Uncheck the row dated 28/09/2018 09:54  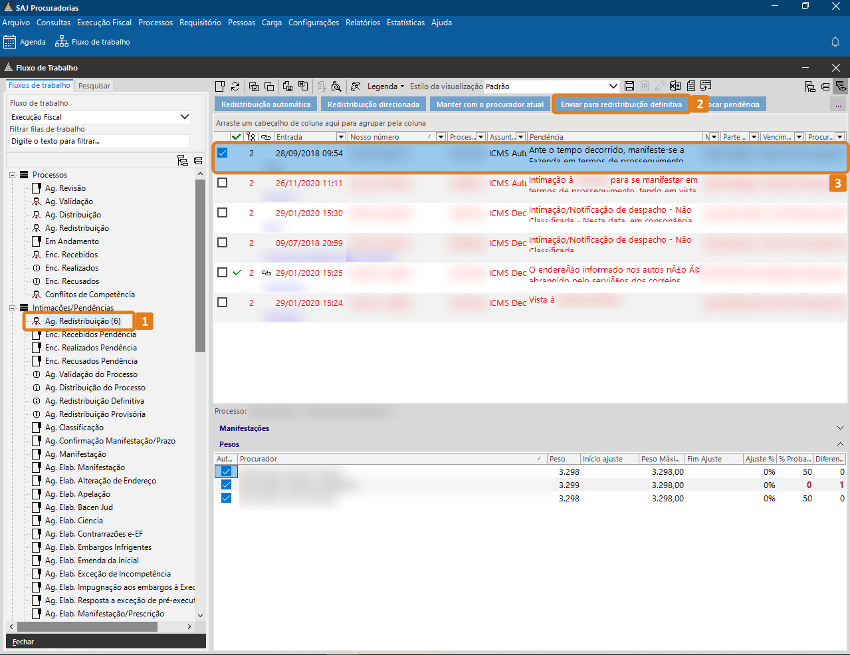pos(223,153)
